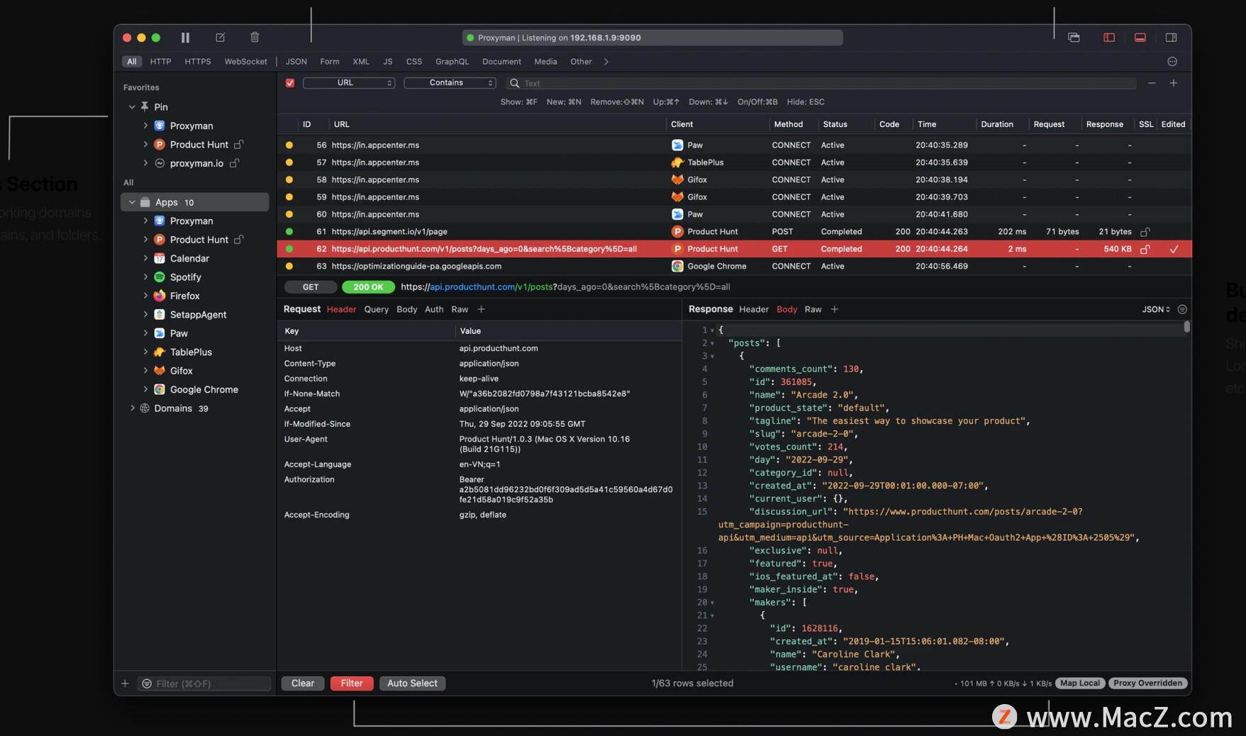Click the sidebar Filter input field
The image size is (1246, 736).
[x=204, y=684]
